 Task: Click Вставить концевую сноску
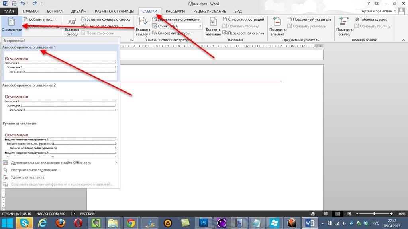coord(106,19)
